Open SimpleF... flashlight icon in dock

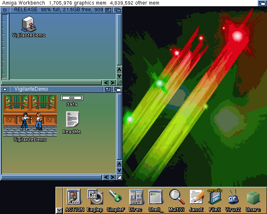[x=116, y=196]
